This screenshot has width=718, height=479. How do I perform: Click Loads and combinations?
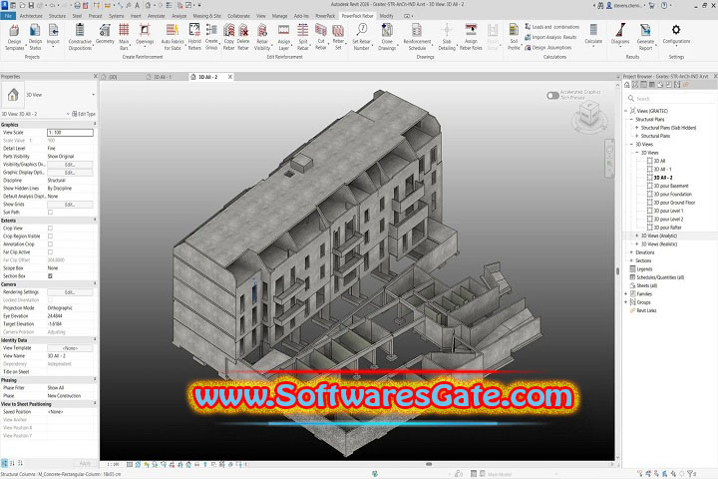[x=551, y=27]
